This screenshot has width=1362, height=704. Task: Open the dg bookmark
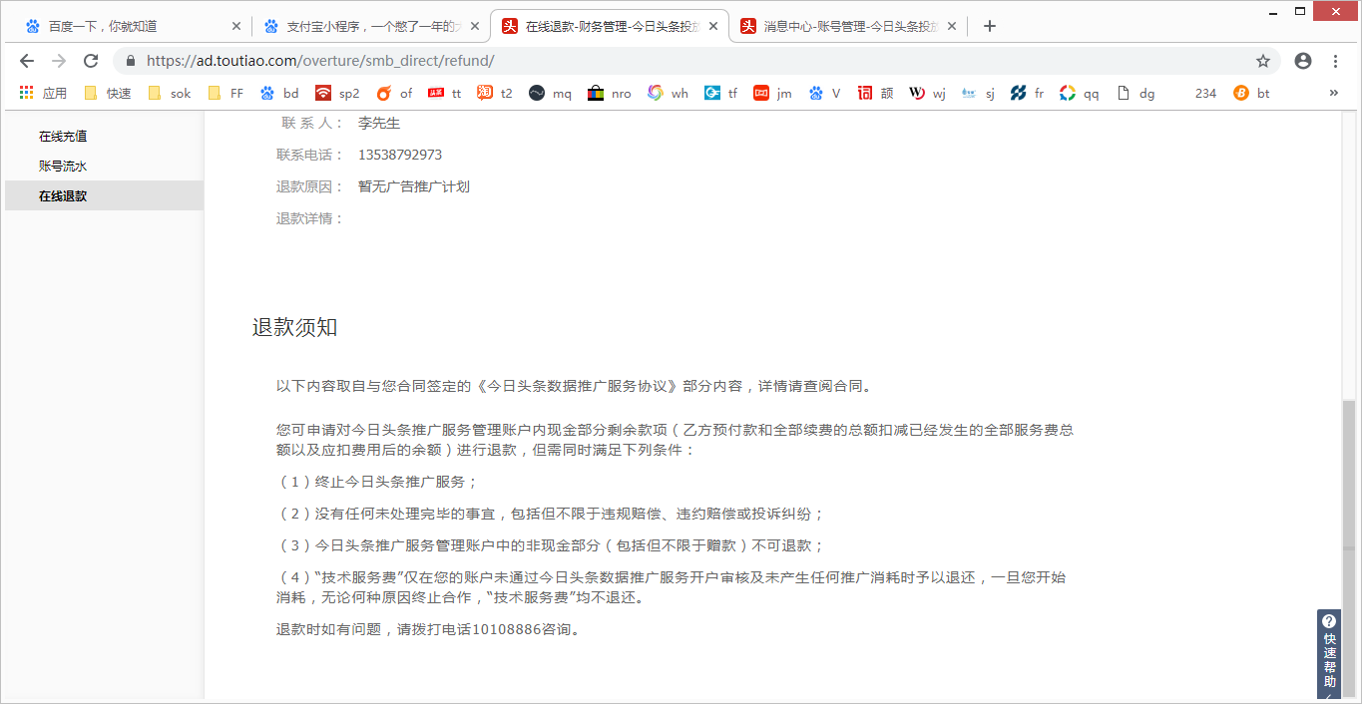coord(1135,93)
